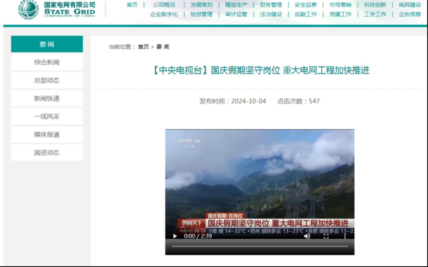The width and height of the screenshot is (428, 267).
Task: Click the article headline text
Action: point(260,70)
